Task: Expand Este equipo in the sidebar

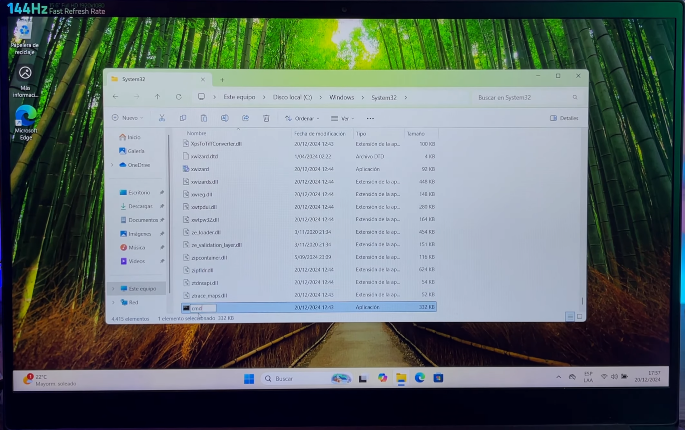Action: point(113,288)
